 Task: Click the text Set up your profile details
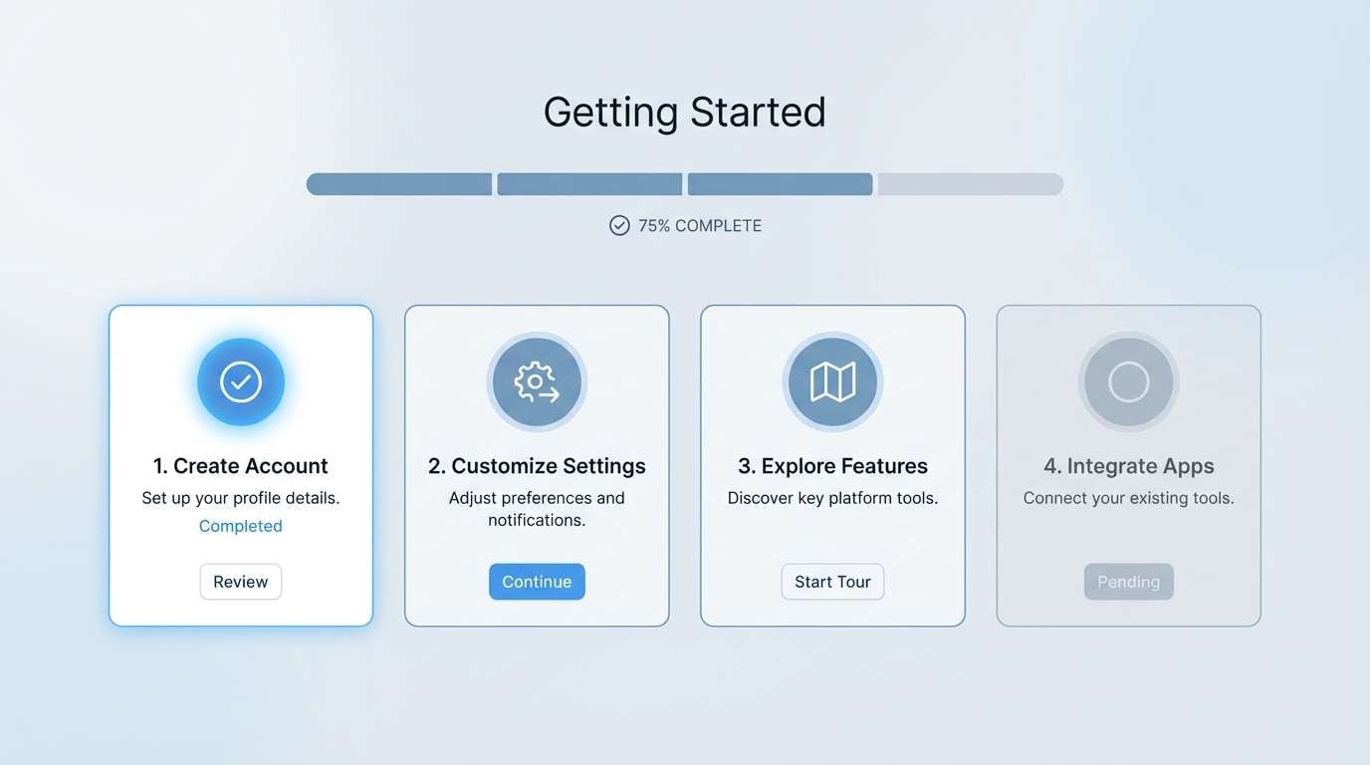pos(240,497)
